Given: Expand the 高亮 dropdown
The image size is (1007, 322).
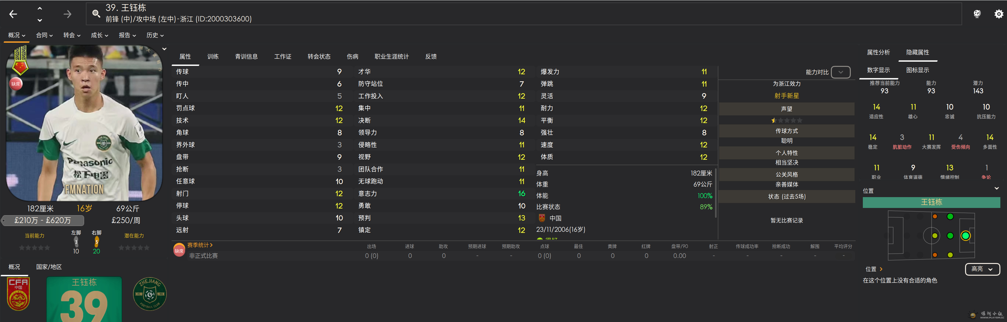Looking at the screenshot, I should point(982,269).
